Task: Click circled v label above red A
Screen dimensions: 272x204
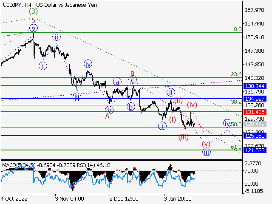Action: [x=109, y=110]
